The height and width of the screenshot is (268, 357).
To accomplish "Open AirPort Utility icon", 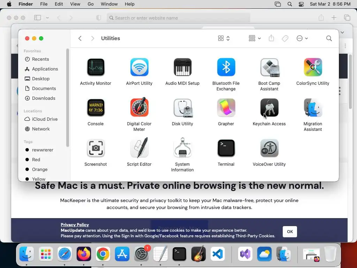I will pos(139,67).
